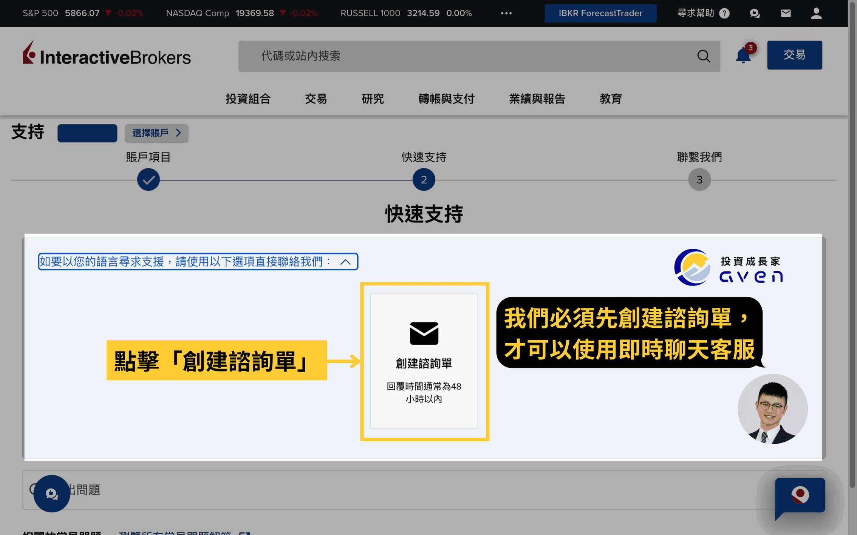Click the 聯繫我們 step label
Viewport: 857px width, 535px height.
coord(699,157)
